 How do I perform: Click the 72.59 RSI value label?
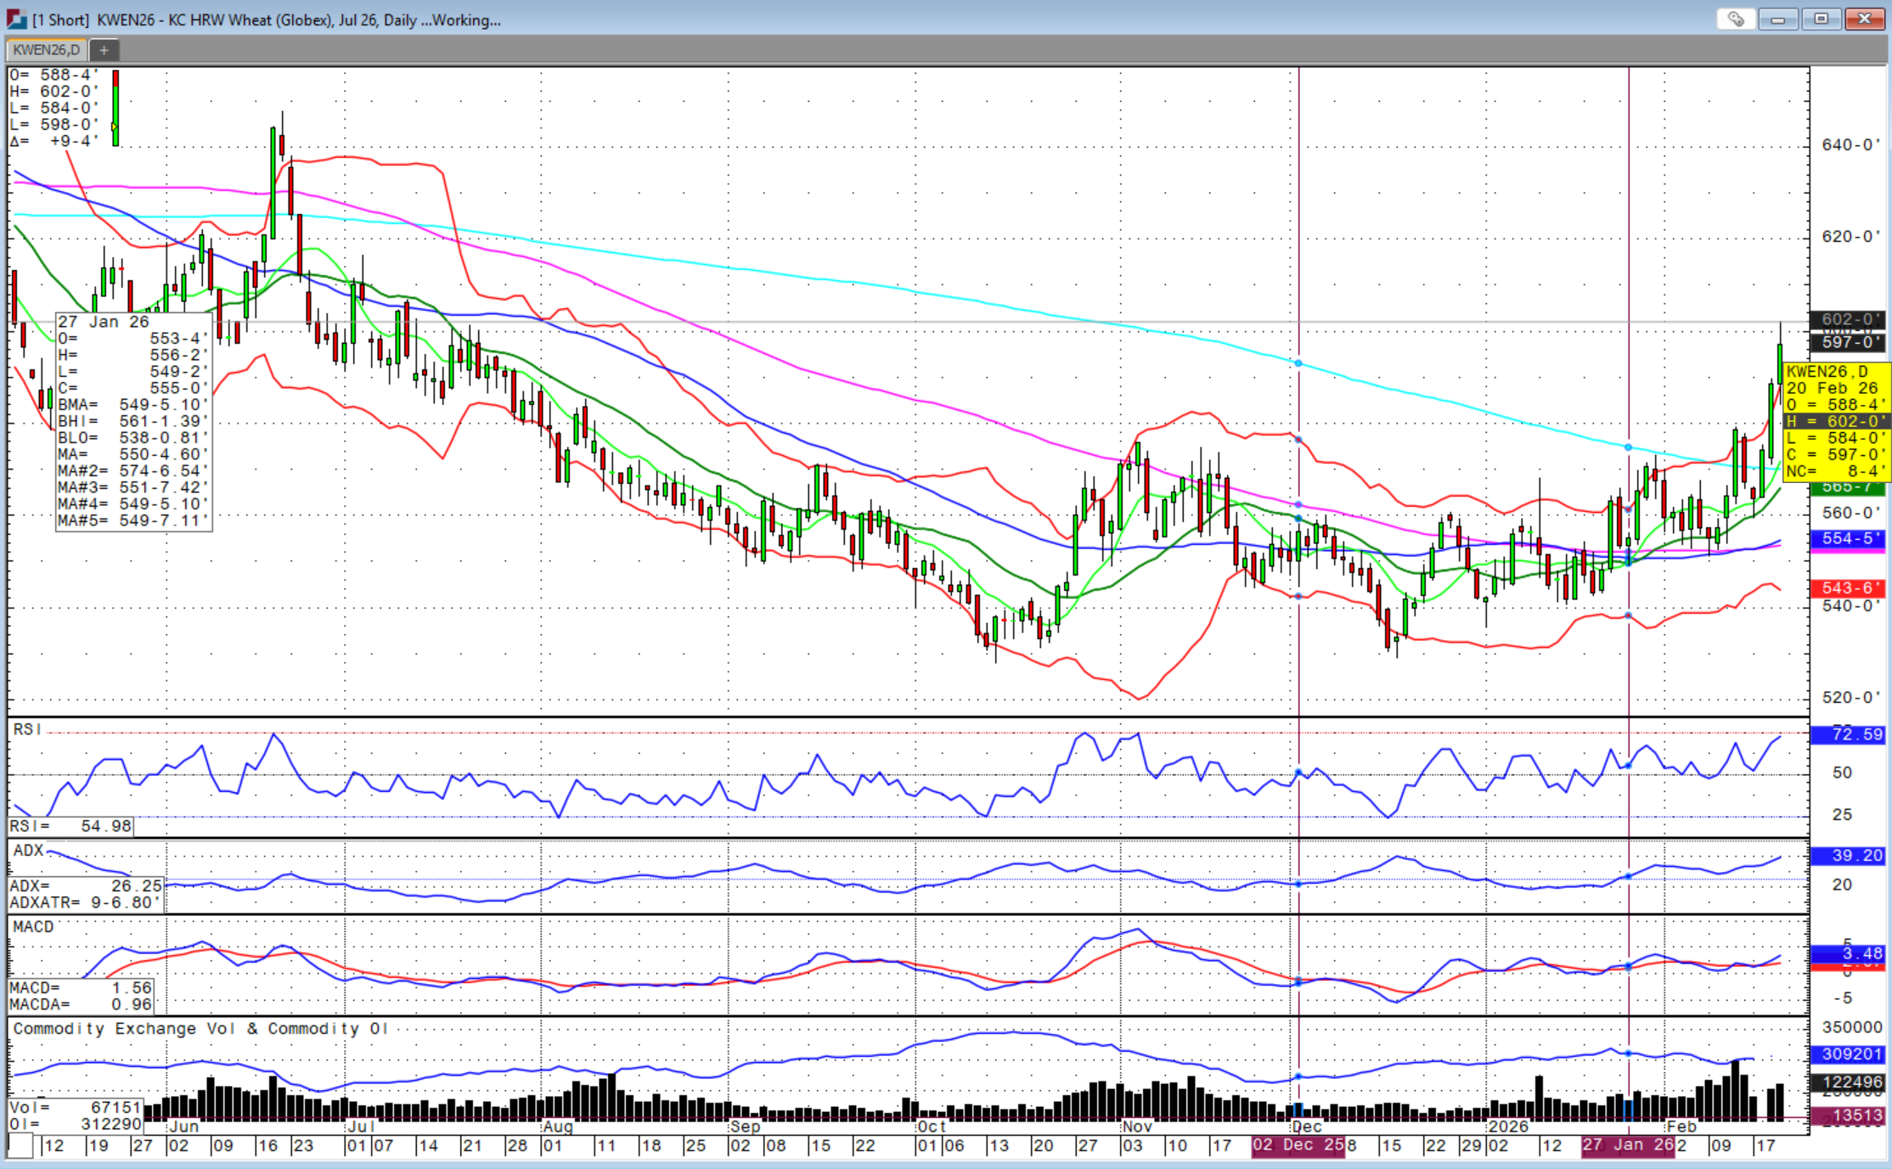coord(1847,734)
